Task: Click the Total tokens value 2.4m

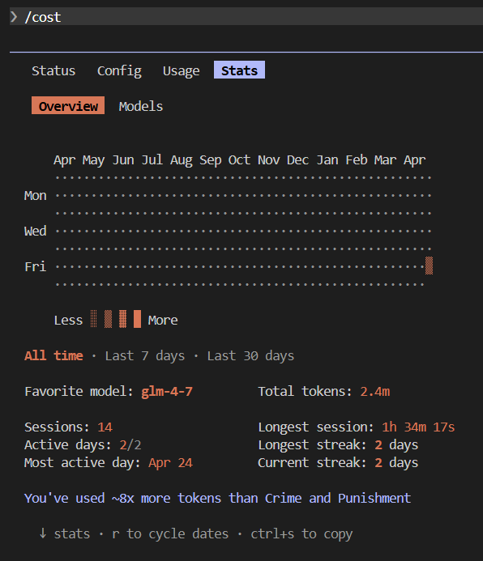Action: (375, 392)
